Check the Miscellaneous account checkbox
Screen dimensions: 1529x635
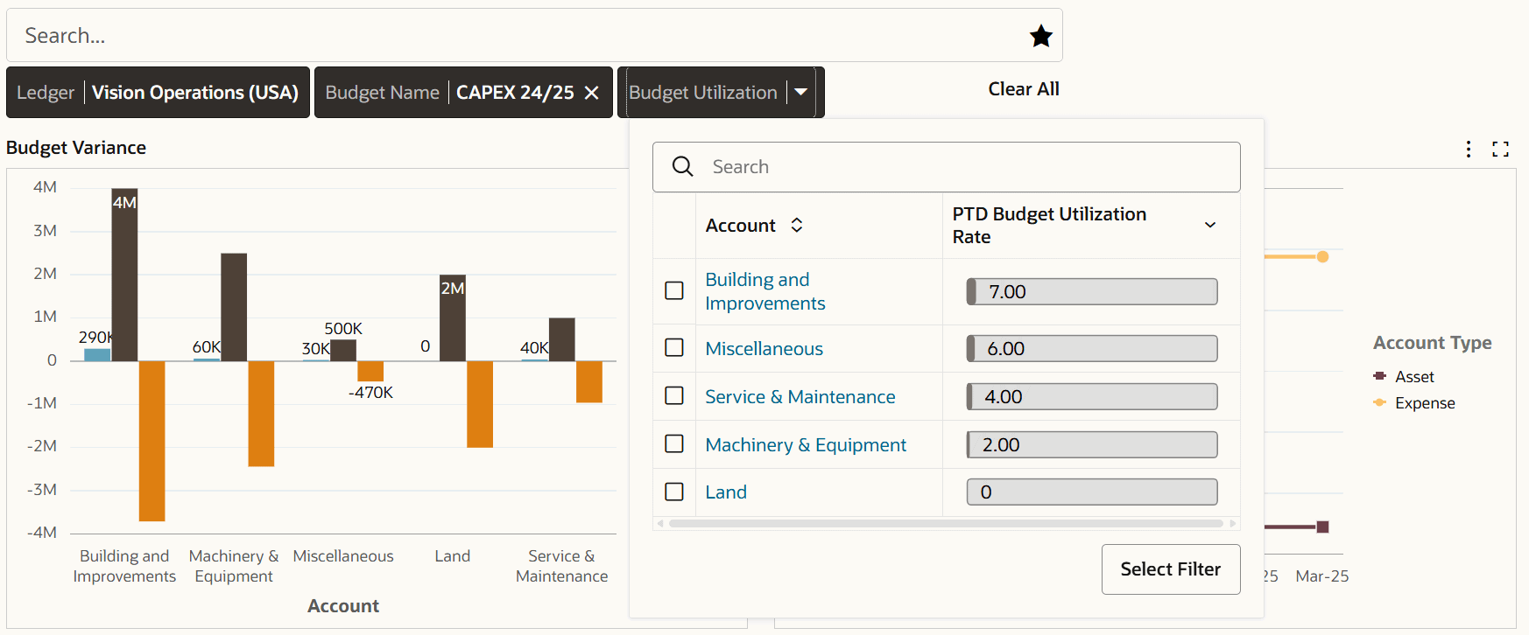[x=674, y=347]
